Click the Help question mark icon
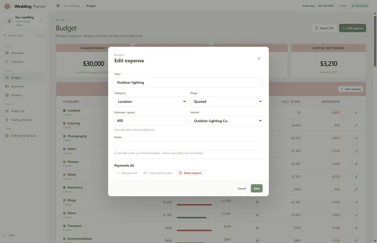The height and width of the screenshot is (243, 377). [x=5, y=235]
